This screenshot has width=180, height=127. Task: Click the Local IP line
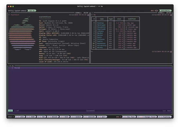coord(54,62)
